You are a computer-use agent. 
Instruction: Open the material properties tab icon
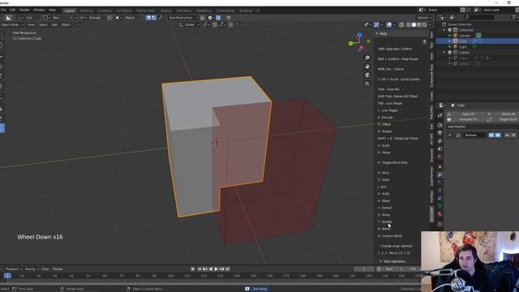point(440,214)
